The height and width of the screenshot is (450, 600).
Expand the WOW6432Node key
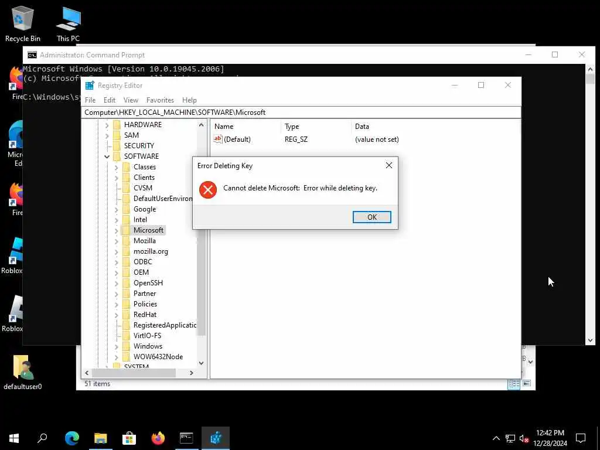coord(117,357)
